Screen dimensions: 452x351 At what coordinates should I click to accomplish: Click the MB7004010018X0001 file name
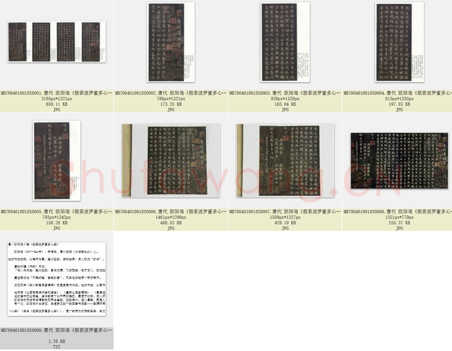57,93
